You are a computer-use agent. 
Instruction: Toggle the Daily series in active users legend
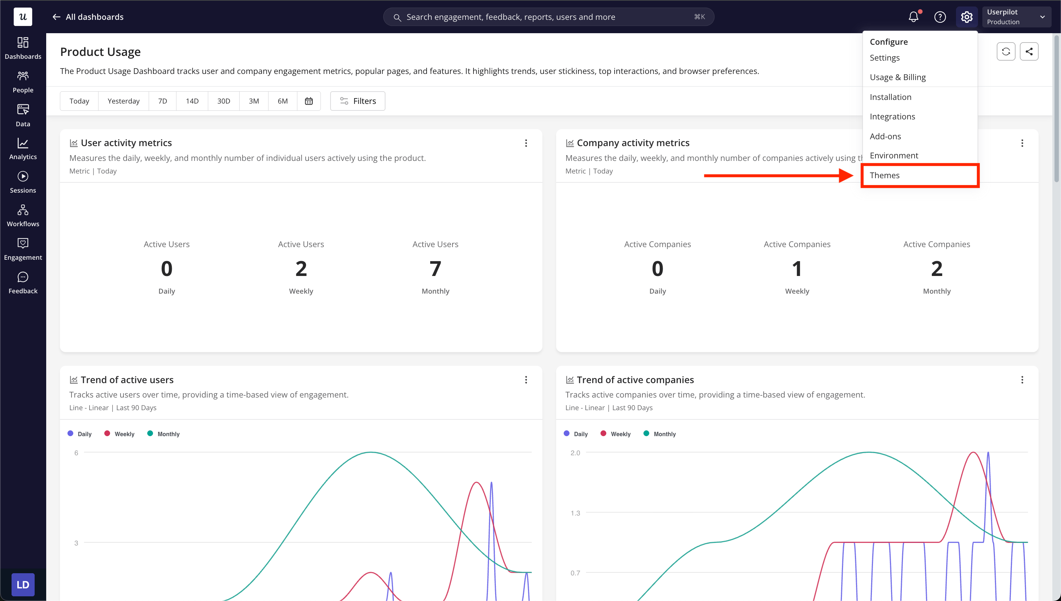[x=79, y=434]
